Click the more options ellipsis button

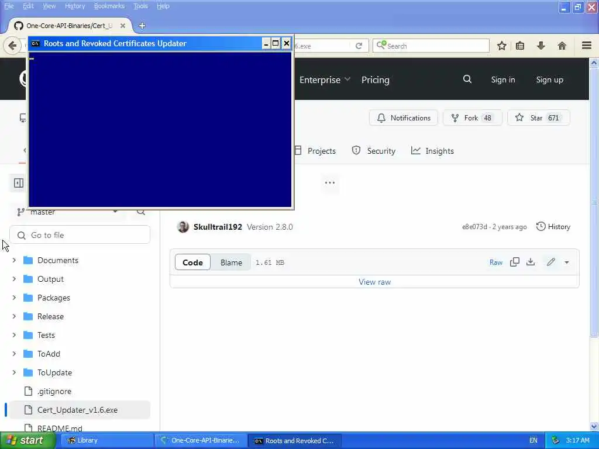(330, 182)
